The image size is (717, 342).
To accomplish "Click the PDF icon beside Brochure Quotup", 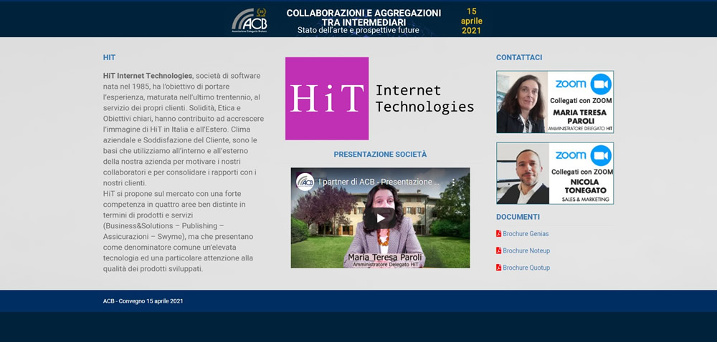I will [499, 268].
